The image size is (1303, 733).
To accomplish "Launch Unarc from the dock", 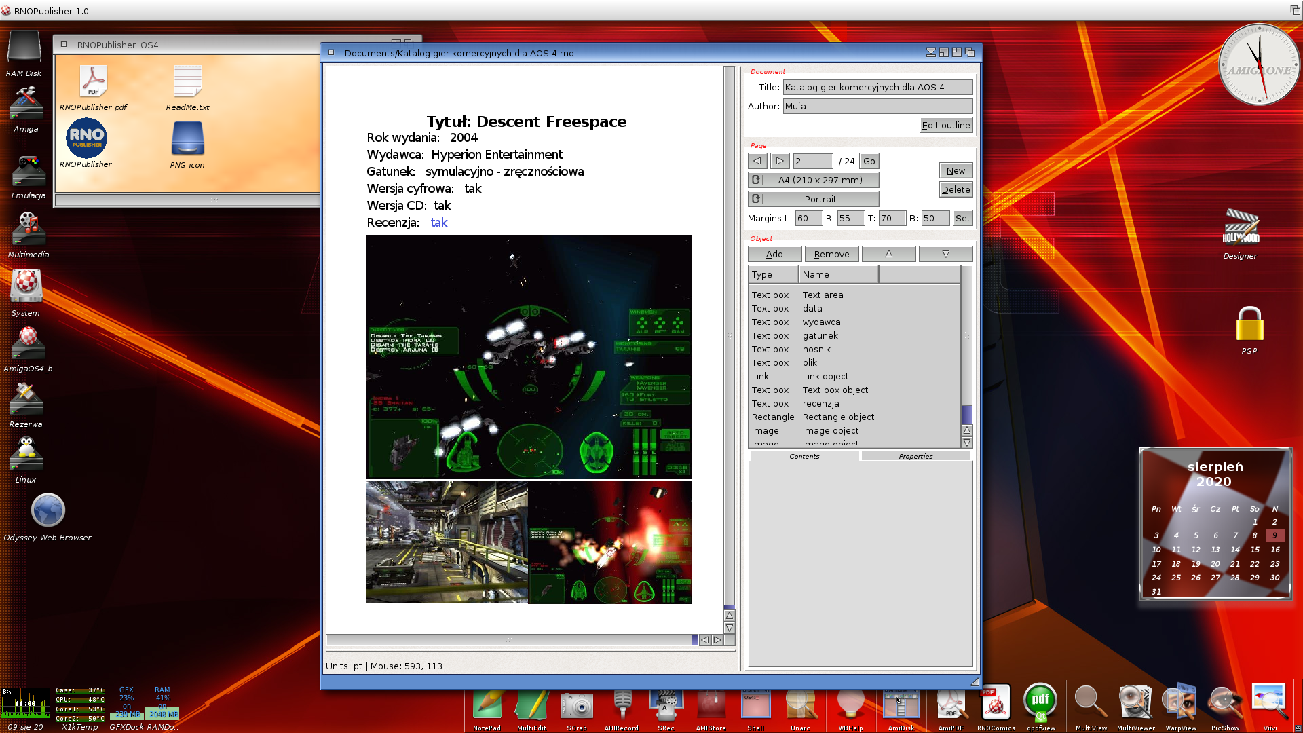I will click(801, 706).
